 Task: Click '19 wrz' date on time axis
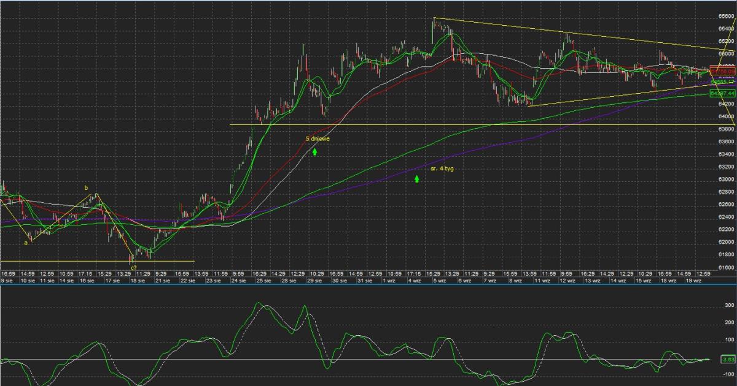coord(693,280)
